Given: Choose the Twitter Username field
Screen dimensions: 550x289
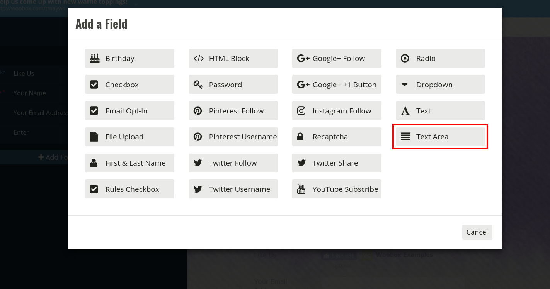Looking at the screenshot, I should tap(233, 189).
